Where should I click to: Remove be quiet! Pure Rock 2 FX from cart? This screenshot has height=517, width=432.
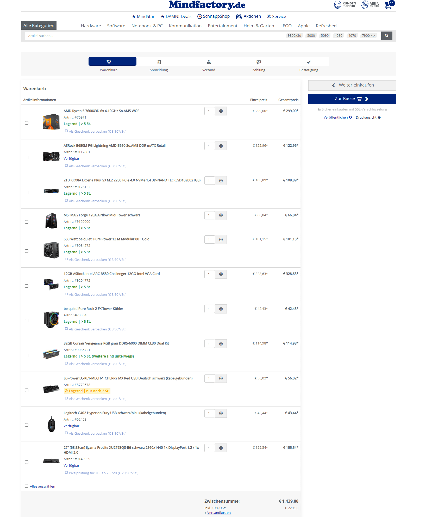pyautogui.click(x=221, y=309)
